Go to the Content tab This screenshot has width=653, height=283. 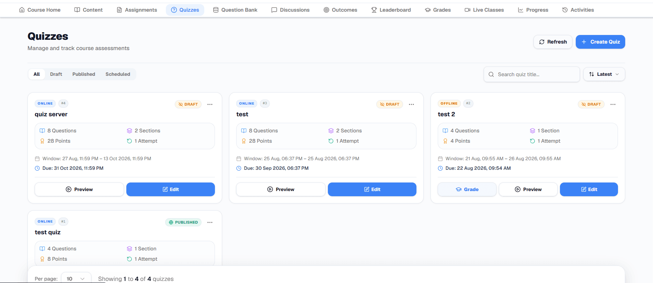[x=89, y=10]
